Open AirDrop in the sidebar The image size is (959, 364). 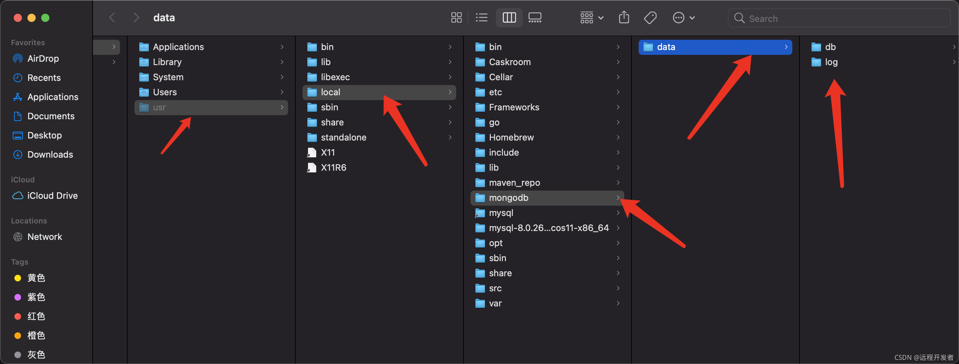(x=43, y=58)
